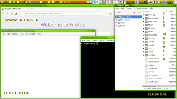The width and height of the screenshot is (177, 99).
Task: Expand the .mozilla folder row
Action: tap(144, 55)
